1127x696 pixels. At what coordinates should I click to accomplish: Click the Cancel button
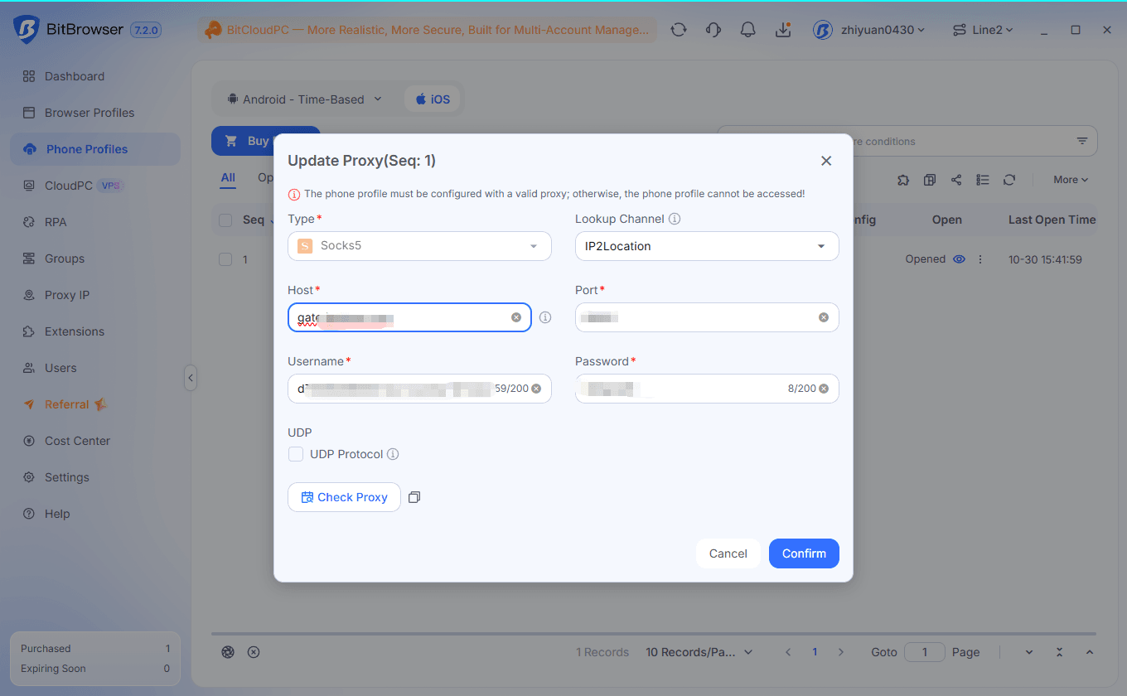pos(728,553)
